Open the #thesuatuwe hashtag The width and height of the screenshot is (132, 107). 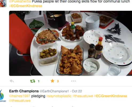click(x=83, y=96)
